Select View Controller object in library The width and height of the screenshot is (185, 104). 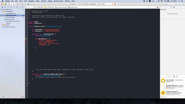coord(173,81)
